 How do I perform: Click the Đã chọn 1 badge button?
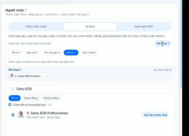[163, 43]
